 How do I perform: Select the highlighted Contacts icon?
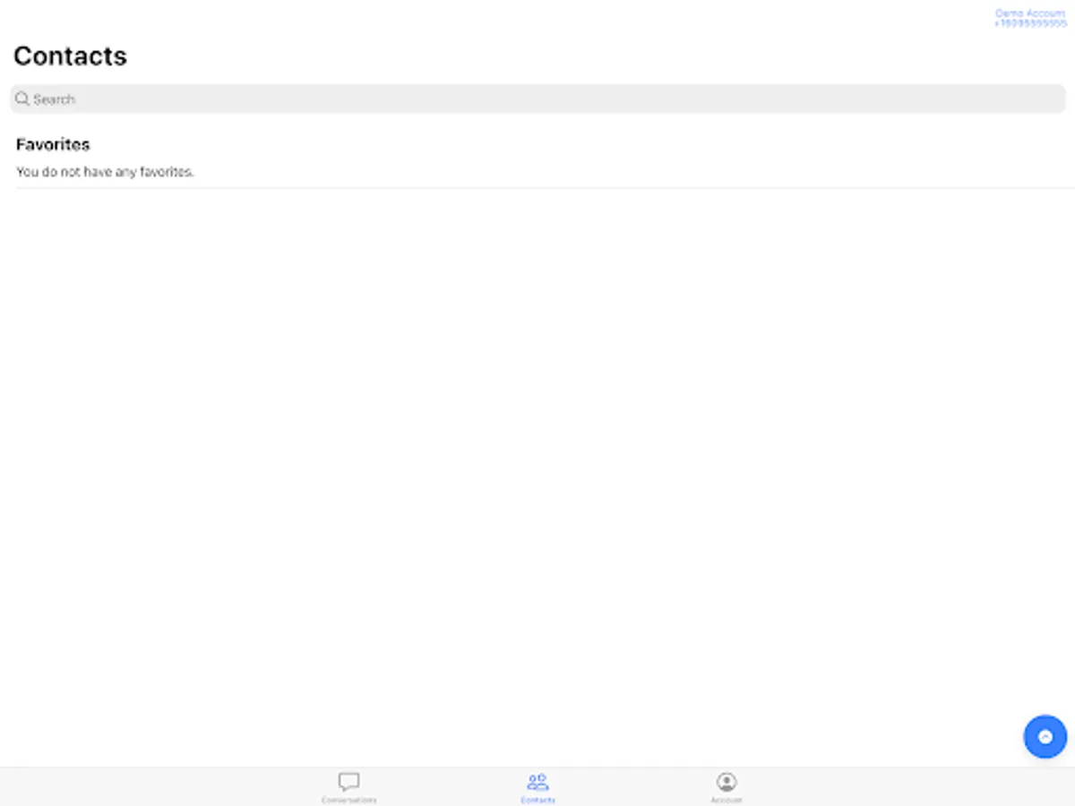click(537, 781)
